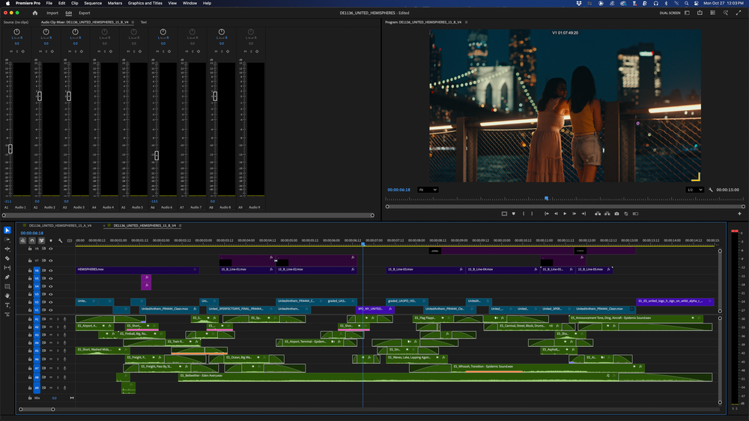Image resolution: width=749 pixels, height=421 pixels.
Task: Toggle the lock on track V2
Action: click(30, 302)
